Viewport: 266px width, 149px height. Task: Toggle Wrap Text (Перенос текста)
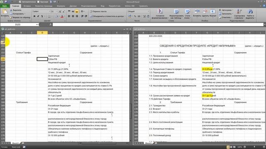pyautogui.click(x=98, y=11)
